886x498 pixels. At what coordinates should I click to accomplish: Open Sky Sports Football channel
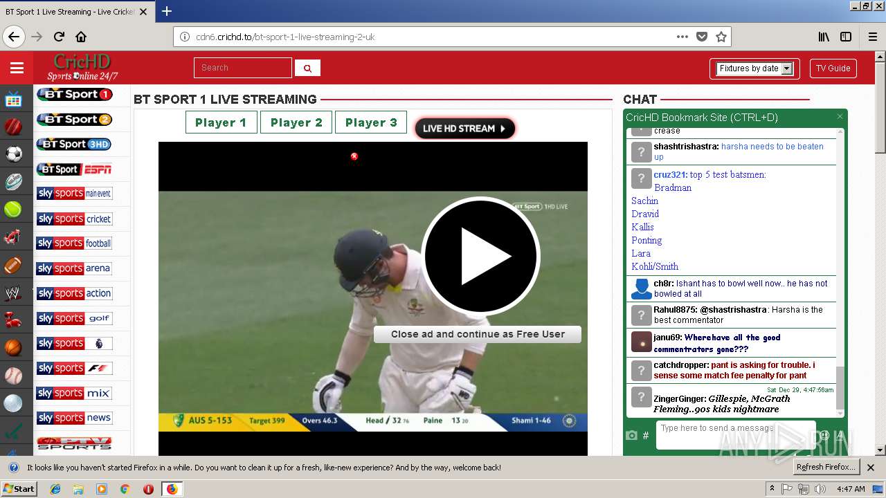pyautogui.click(x=74, y=243)
